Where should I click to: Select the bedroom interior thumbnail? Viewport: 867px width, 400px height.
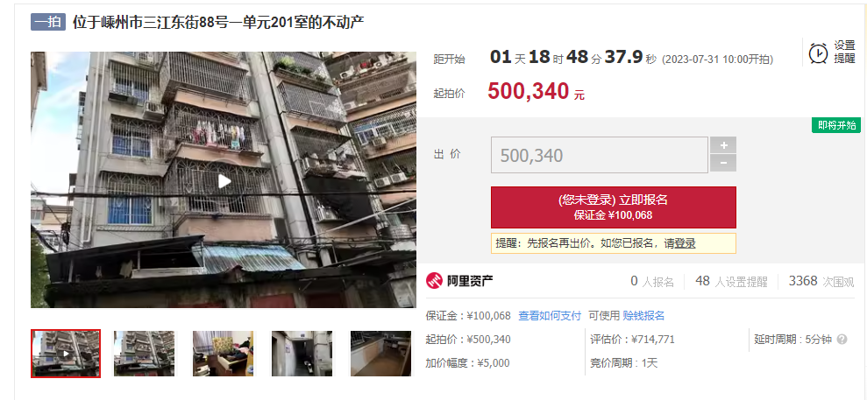coord(223,354)
